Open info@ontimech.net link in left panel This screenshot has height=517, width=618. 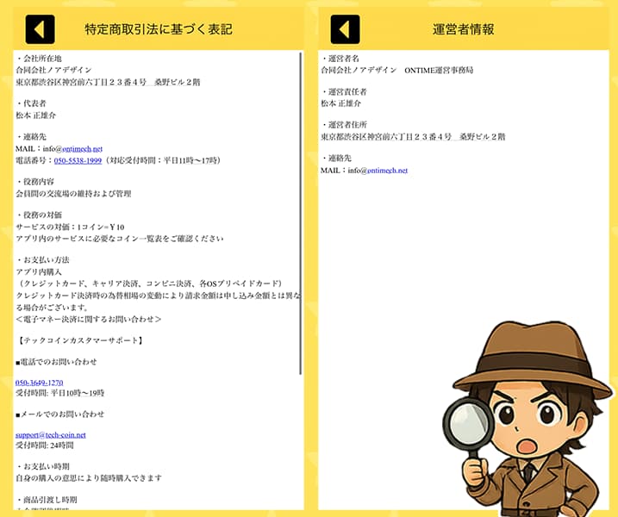coord(72,148)
